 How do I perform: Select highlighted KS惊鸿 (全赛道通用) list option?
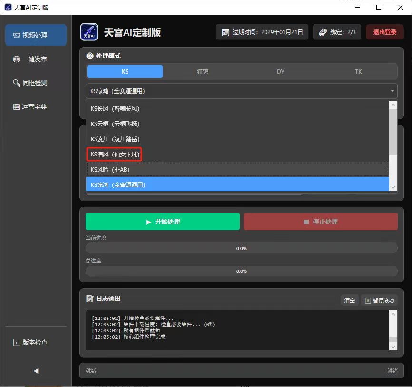click(x=237, y=184)
